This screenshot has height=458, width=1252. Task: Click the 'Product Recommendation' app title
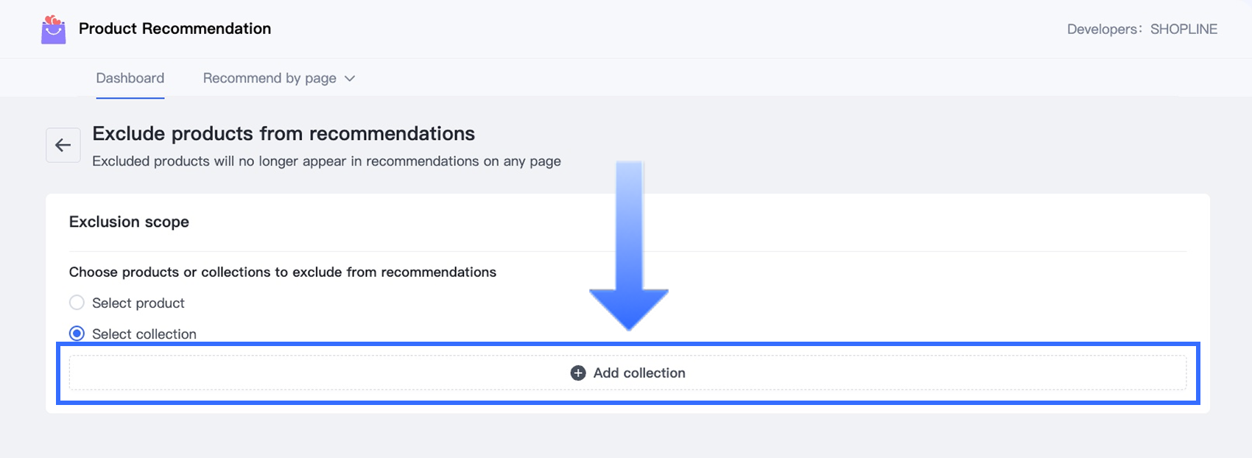click(x=175, y=29)
